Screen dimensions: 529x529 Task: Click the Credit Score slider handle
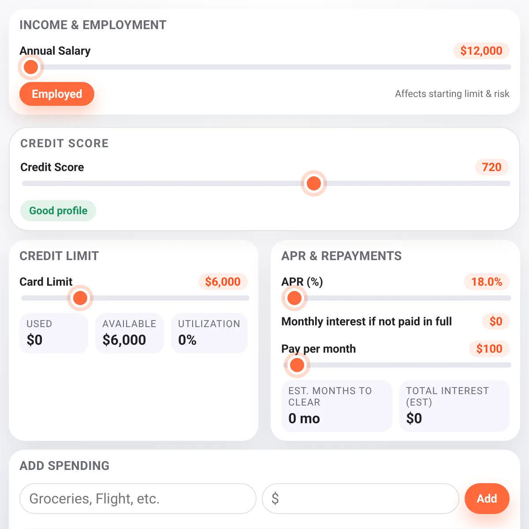tap(314, 183)
